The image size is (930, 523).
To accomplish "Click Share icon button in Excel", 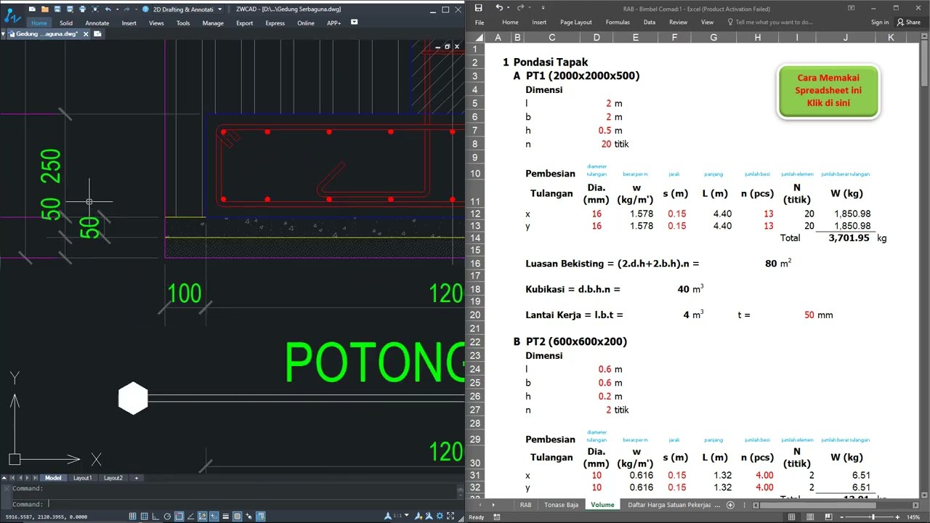I will [x=909, y=22].
